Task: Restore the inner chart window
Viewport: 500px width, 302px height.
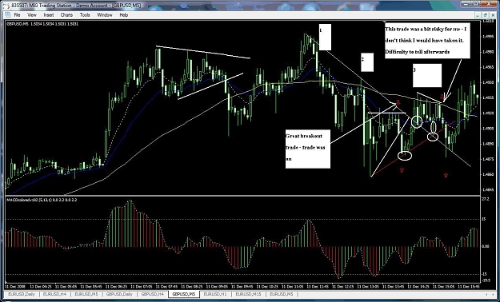Action: click(485, 15)
